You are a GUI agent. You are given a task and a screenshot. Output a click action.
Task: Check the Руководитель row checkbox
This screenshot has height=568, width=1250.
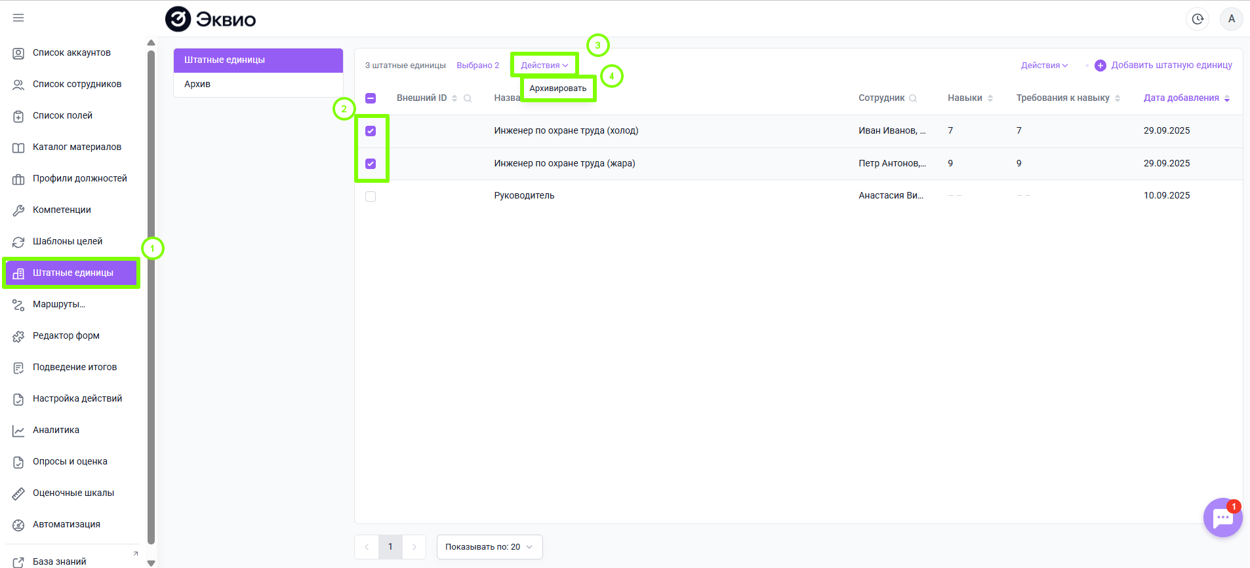point(371,197)
